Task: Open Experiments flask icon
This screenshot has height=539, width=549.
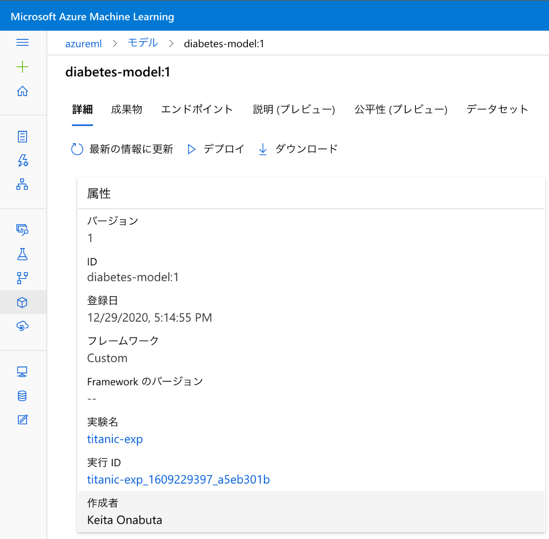Action: tap(22, 254)
